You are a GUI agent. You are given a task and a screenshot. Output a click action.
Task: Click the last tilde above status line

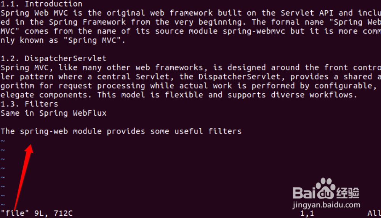coord(3,205)
